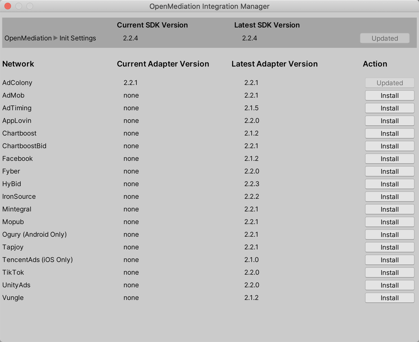Click the Updated button in the SDK row
419x342 pixels.
click(x=385, y=38)
